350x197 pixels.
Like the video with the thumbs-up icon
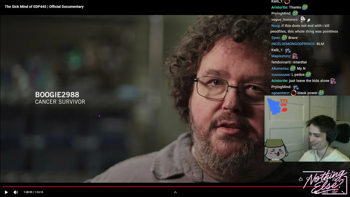click(301, 179)
